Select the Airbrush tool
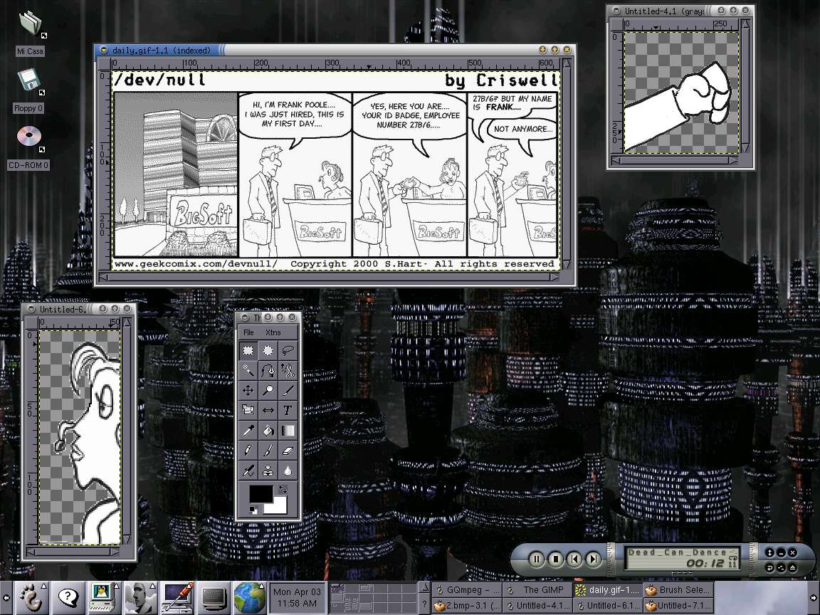Screen dimensions: 820x615 coord(248,471)
